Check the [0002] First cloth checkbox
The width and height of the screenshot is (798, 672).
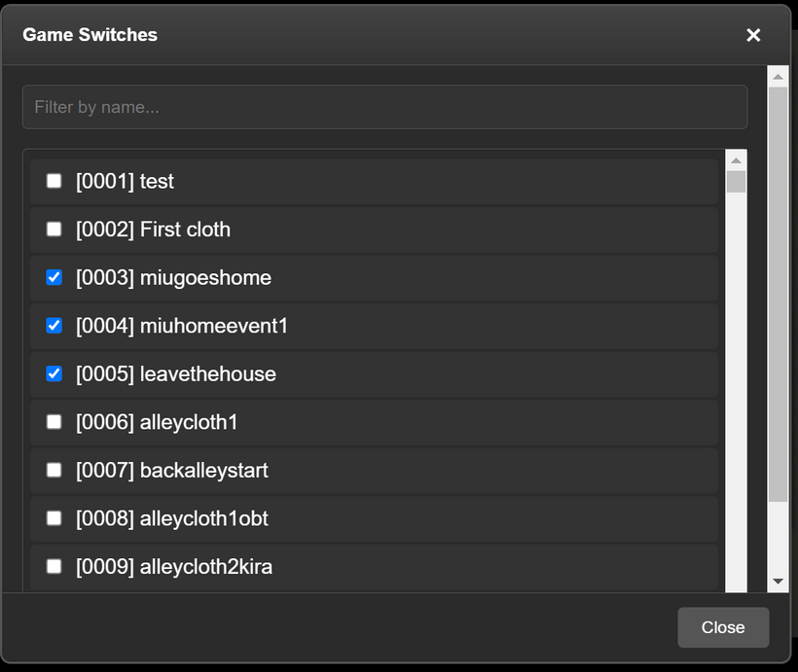(54, 230)
